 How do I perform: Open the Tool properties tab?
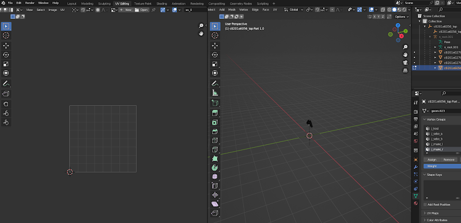click(x=415, y=102)
